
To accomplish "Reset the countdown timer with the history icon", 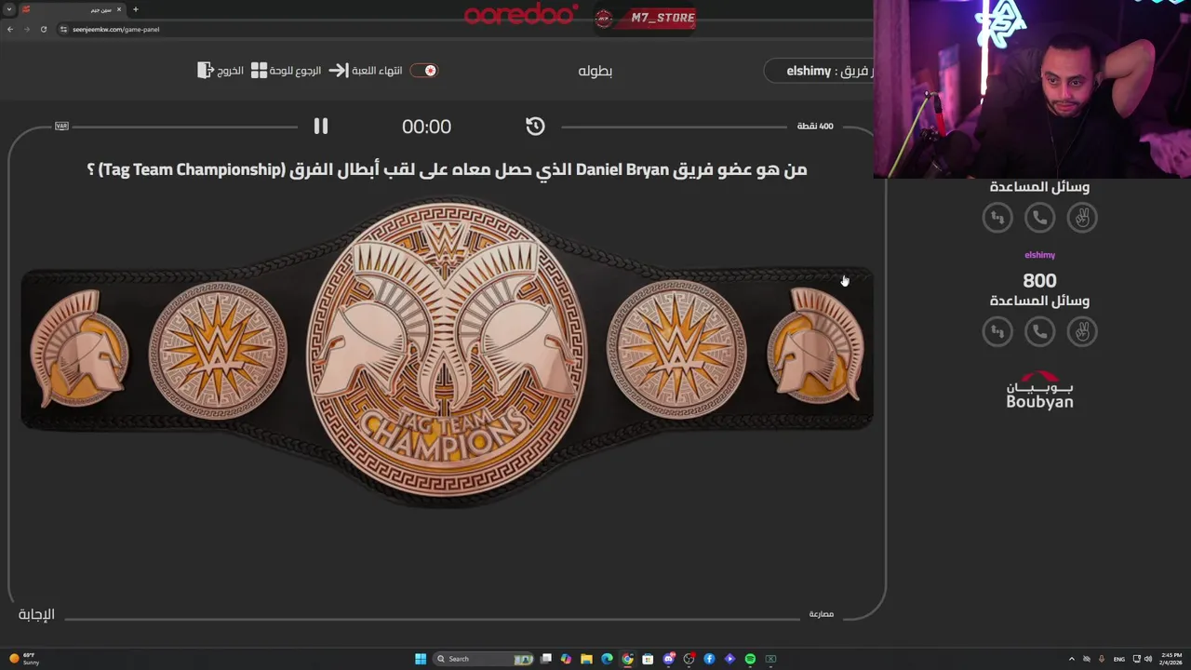I will pos(535,126).
